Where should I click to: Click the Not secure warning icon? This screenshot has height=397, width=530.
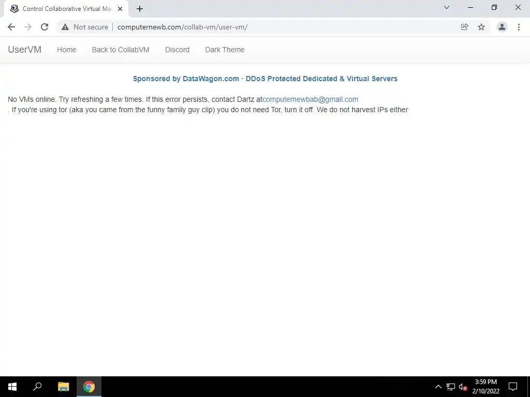[65, 27]
